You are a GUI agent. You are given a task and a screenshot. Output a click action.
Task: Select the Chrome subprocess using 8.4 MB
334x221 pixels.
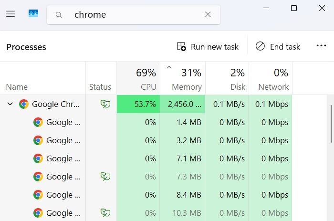click(x=146, y=195)
